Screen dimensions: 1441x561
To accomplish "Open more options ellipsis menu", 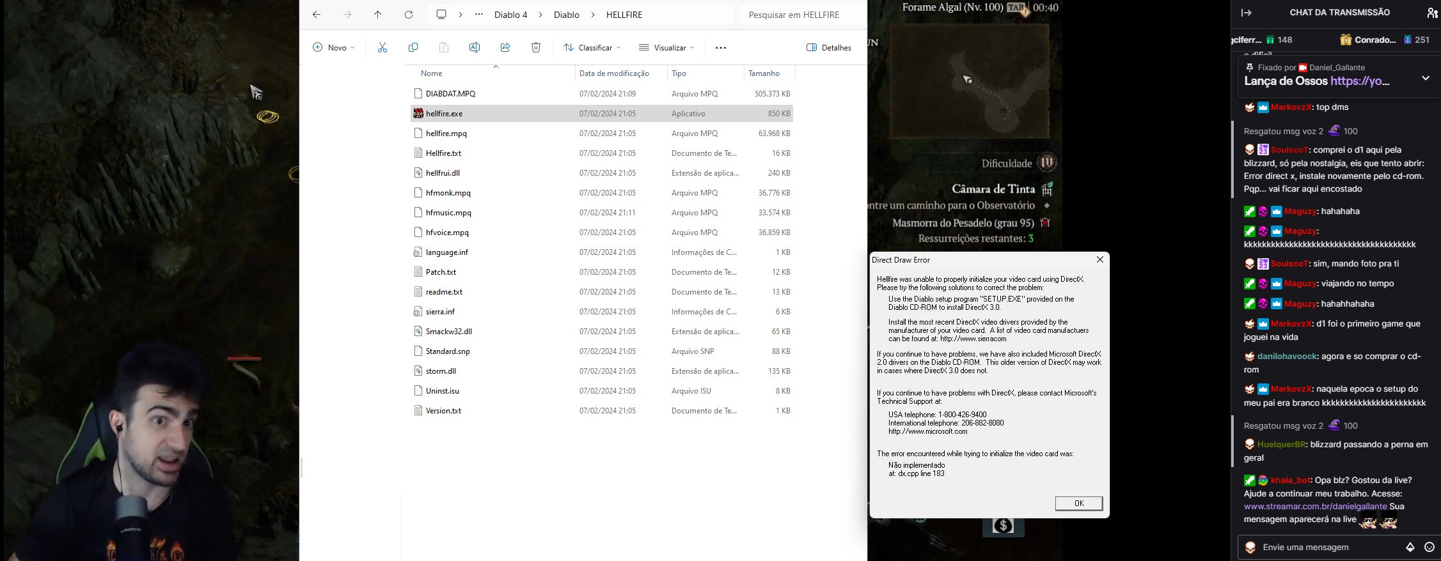I will (721, 47).
